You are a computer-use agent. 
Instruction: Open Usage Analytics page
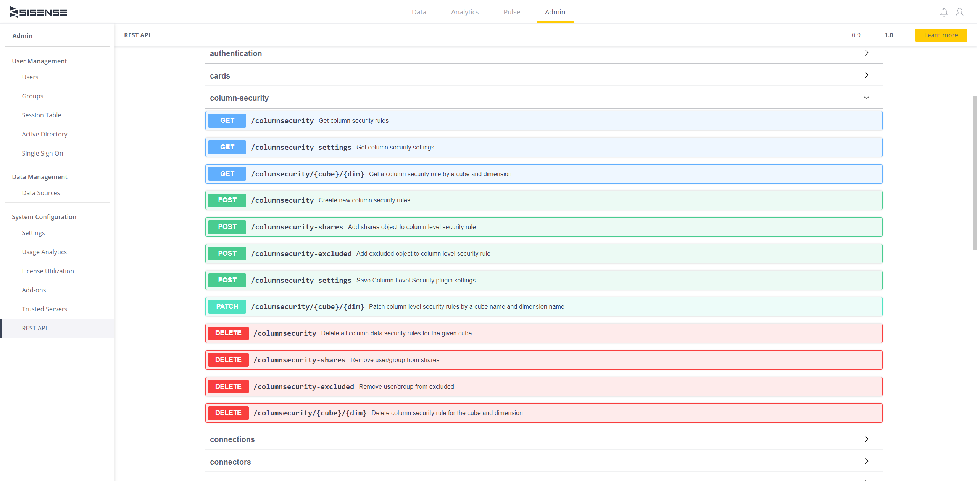(44, 252)
